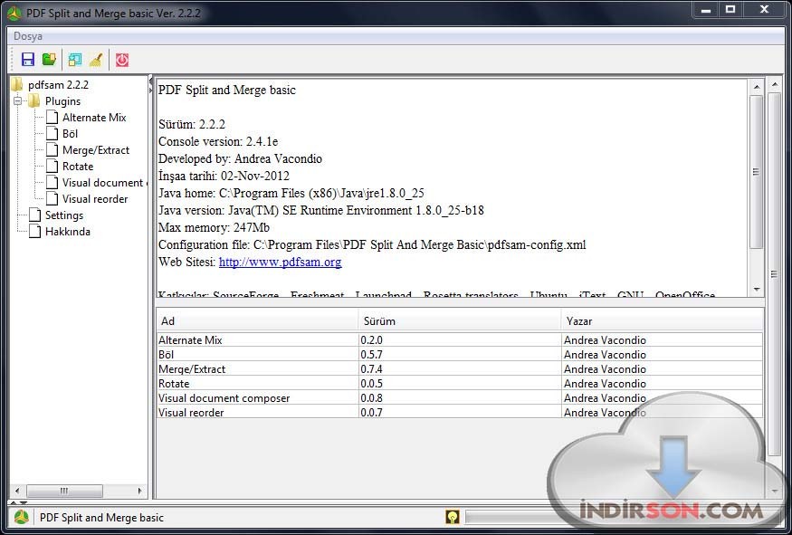Click the outer right scrollbar up arrow
Screen dimensions: 792x535
pyautogui.click(x=774, y=84)
